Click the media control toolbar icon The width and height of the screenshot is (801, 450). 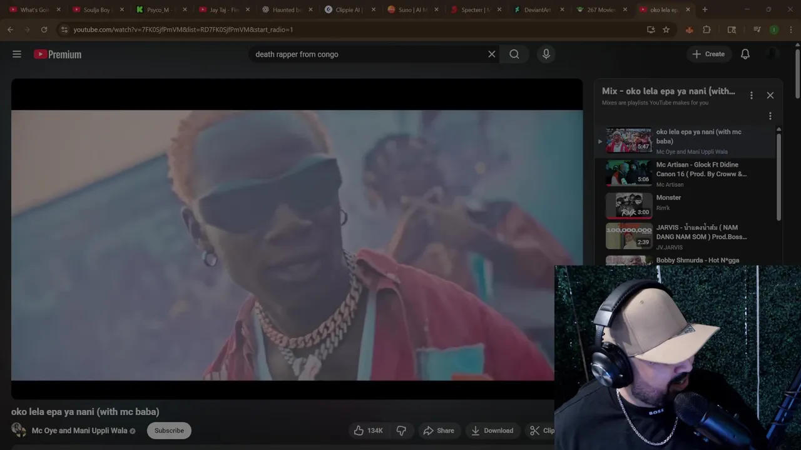757,29
